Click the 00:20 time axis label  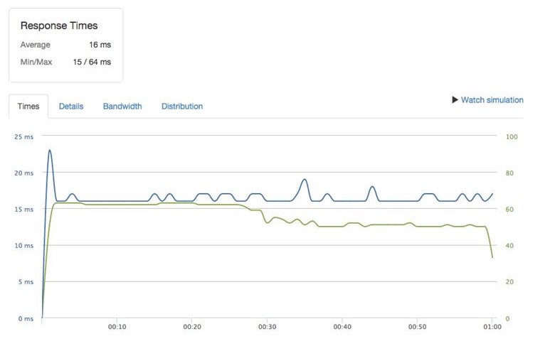pos(192,327)
